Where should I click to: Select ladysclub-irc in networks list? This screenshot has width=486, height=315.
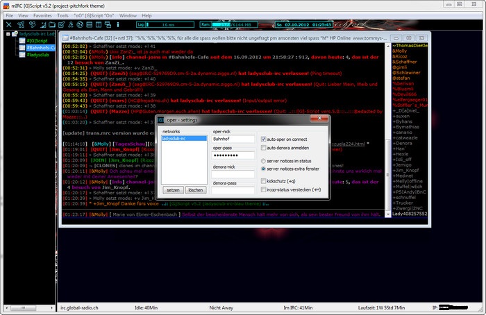184,139
